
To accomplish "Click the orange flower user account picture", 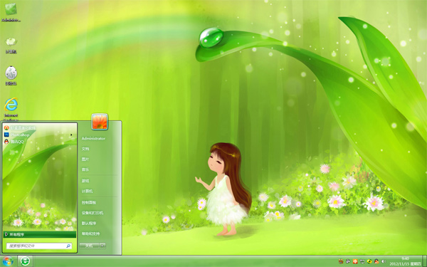I will coord(100,122).
